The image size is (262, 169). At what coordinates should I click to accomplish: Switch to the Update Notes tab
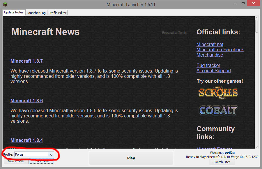tap(14, 12)
